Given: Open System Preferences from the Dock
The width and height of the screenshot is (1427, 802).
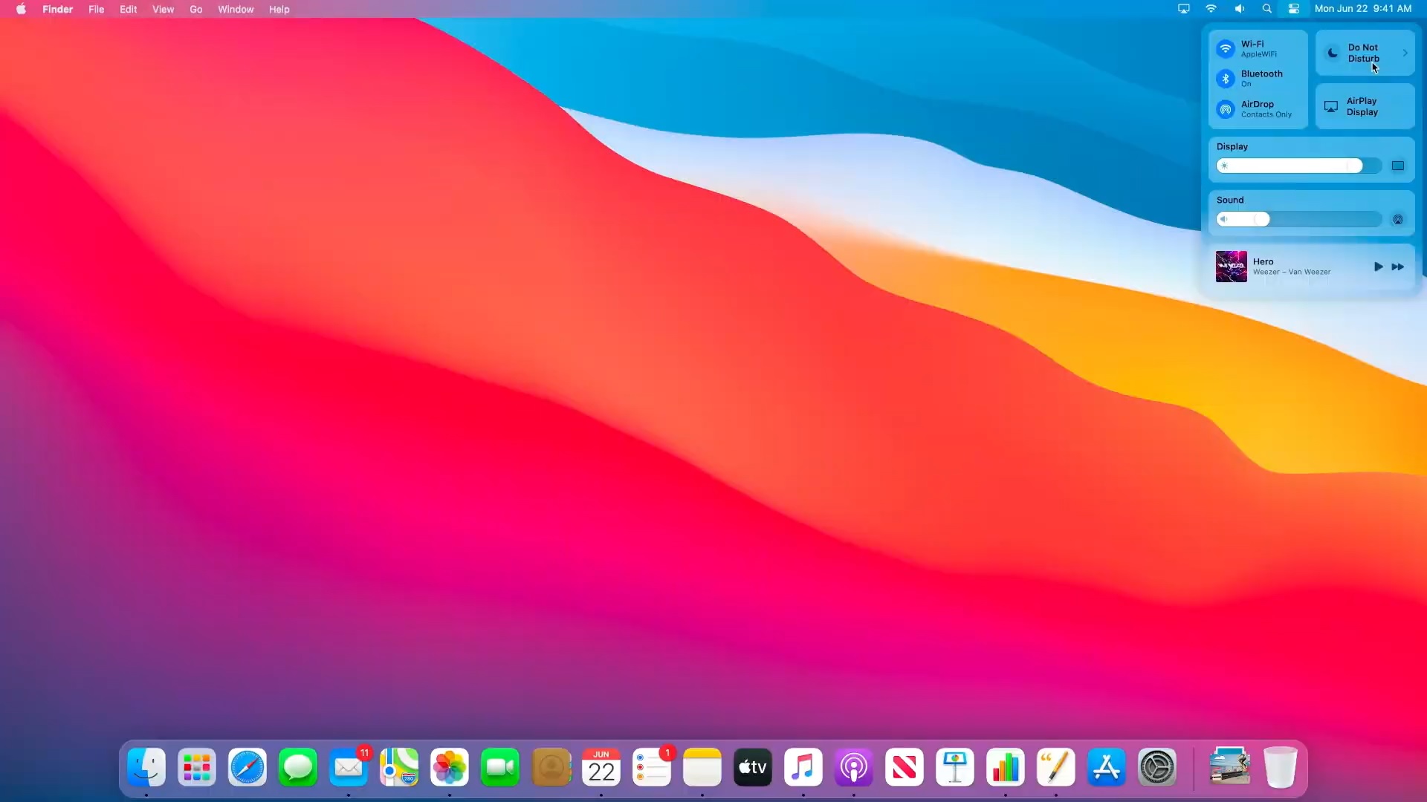Looking at the screenshot, I should (x=1157, y=767).
